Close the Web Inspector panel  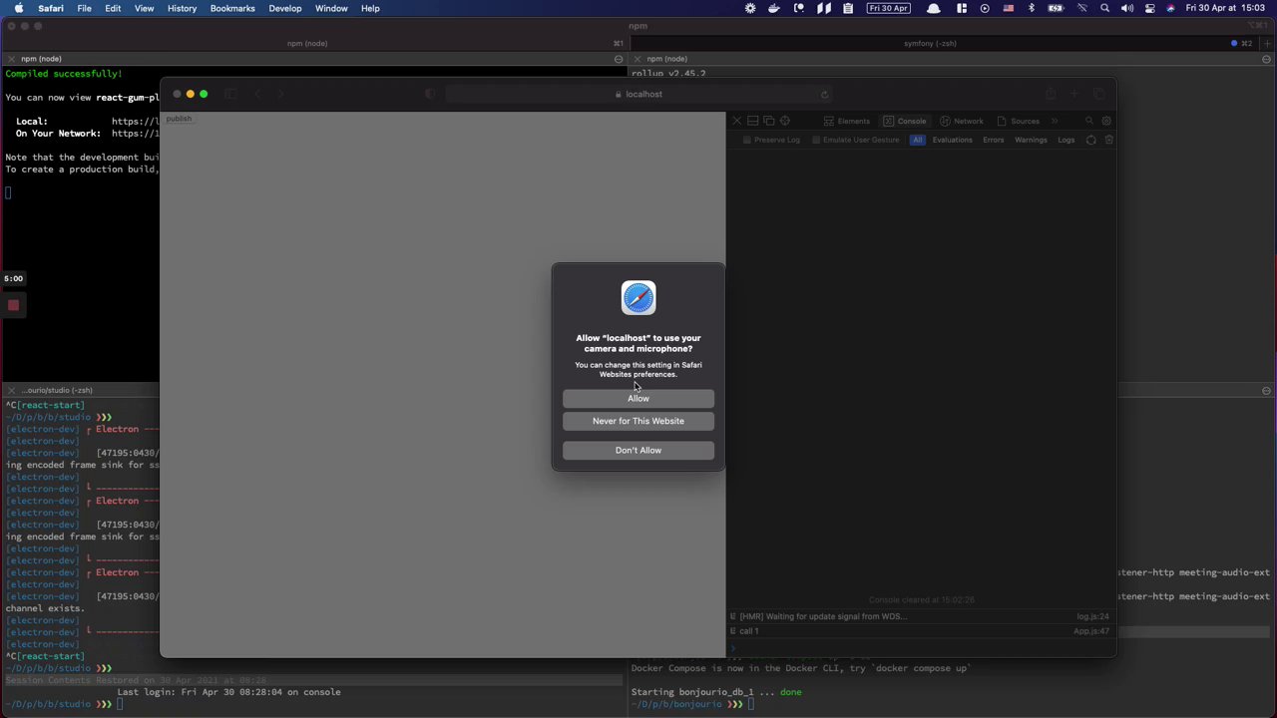click(737, 121)
